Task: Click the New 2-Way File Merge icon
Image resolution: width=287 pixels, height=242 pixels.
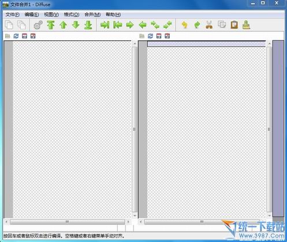Action: coord(9,25)
